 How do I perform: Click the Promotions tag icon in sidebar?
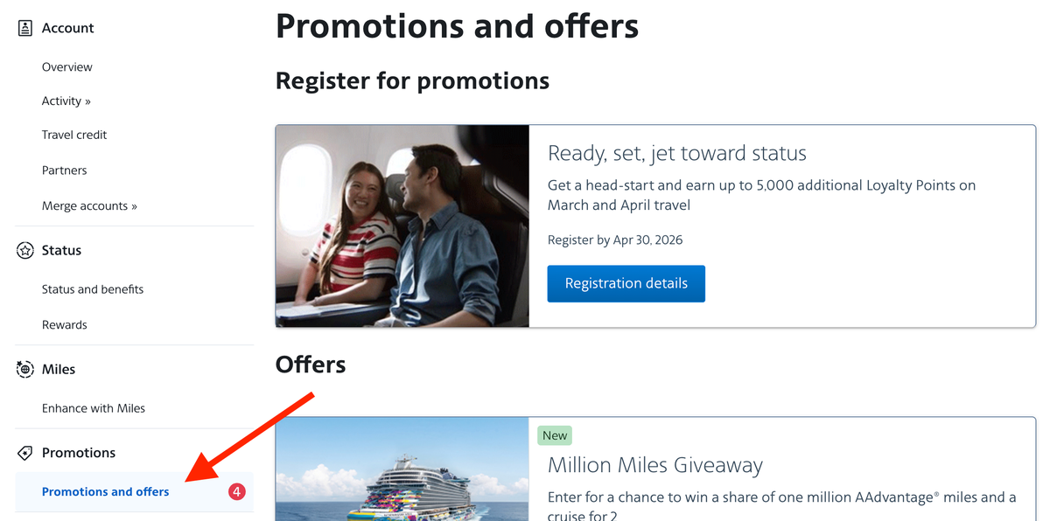tap(24, 452)
